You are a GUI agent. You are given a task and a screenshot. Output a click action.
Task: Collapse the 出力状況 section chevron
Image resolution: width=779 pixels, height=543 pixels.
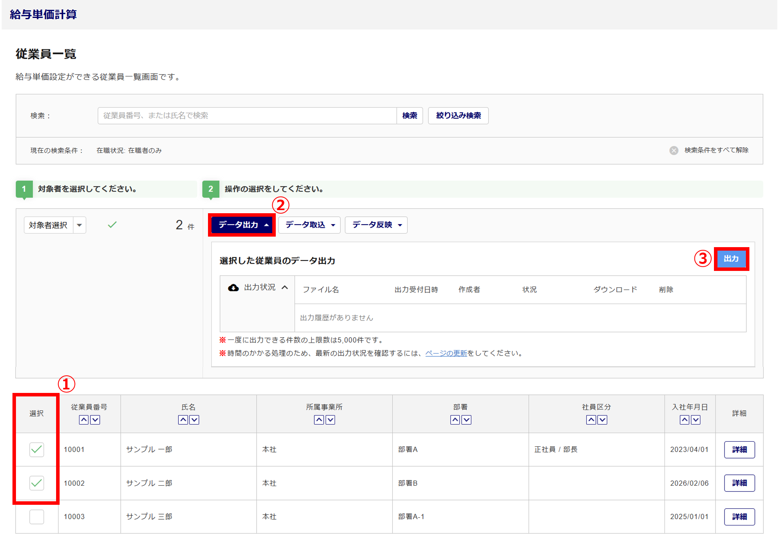pyautogui.click(x=285, y=288)
